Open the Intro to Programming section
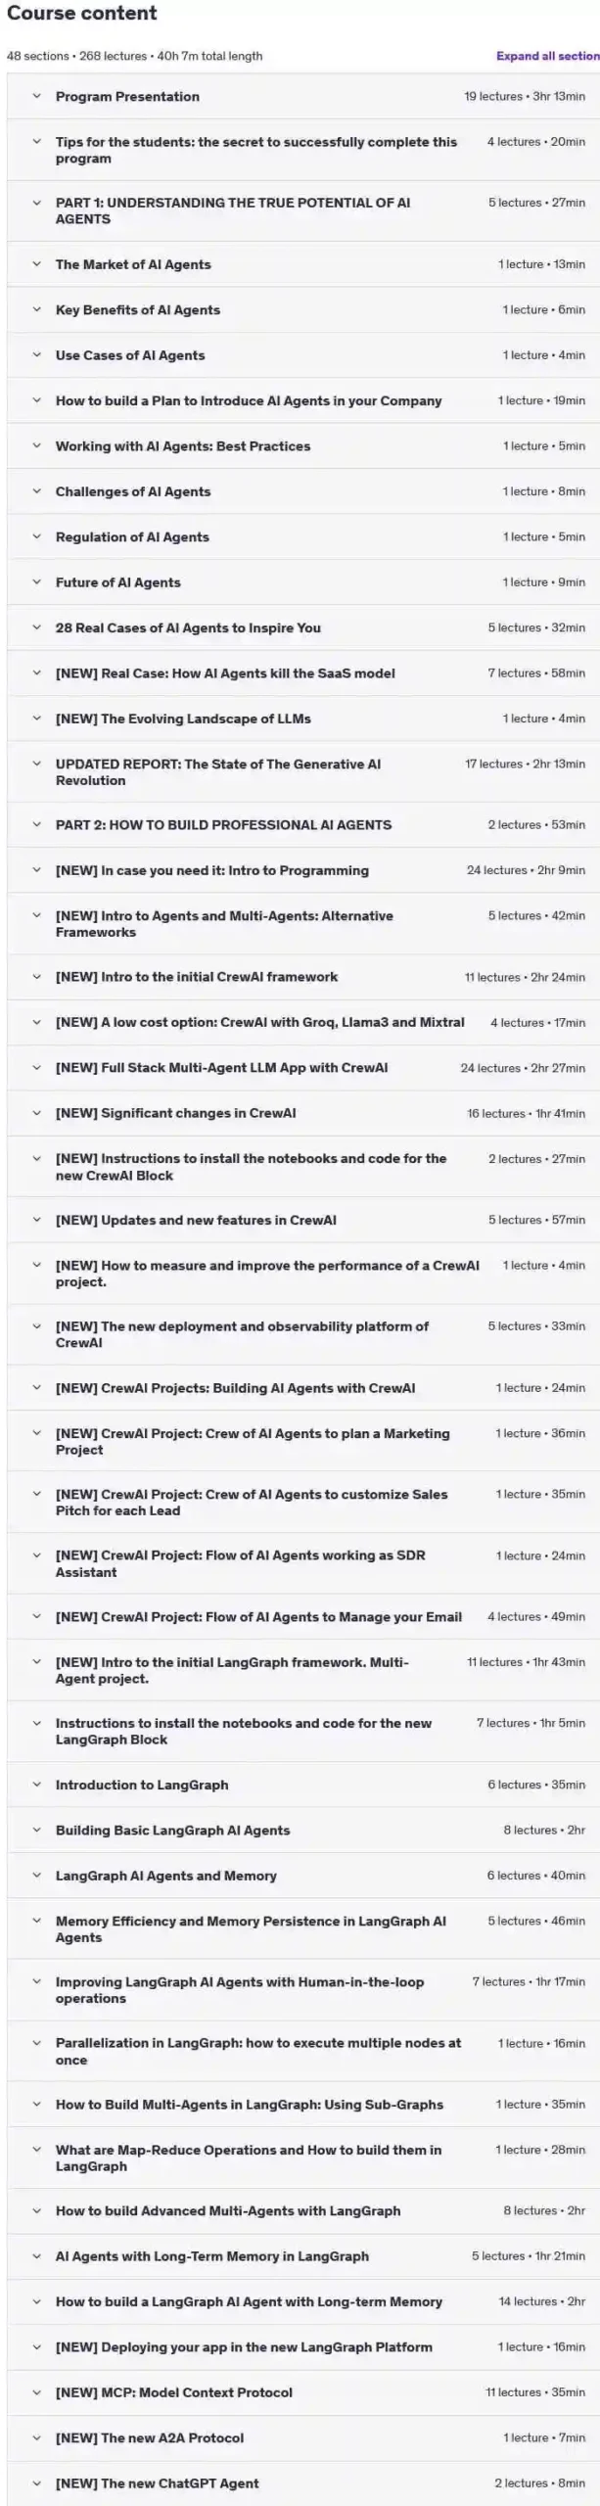600x2506 pixels. [x=303, y=870]
